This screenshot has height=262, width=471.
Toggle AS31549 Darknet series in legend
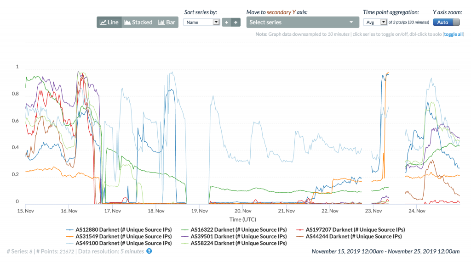click(x=119, y=236)
